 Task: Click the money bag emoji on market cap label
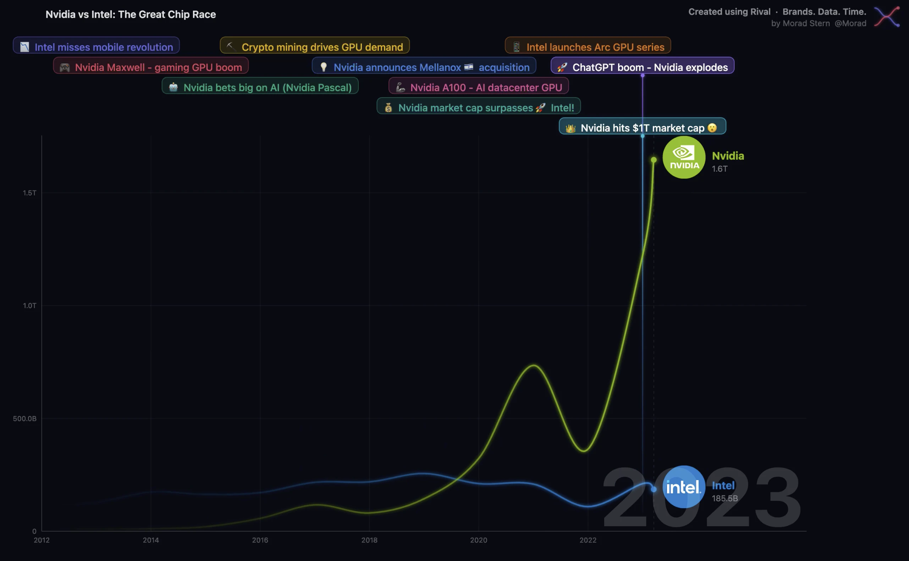click(388, 107)
